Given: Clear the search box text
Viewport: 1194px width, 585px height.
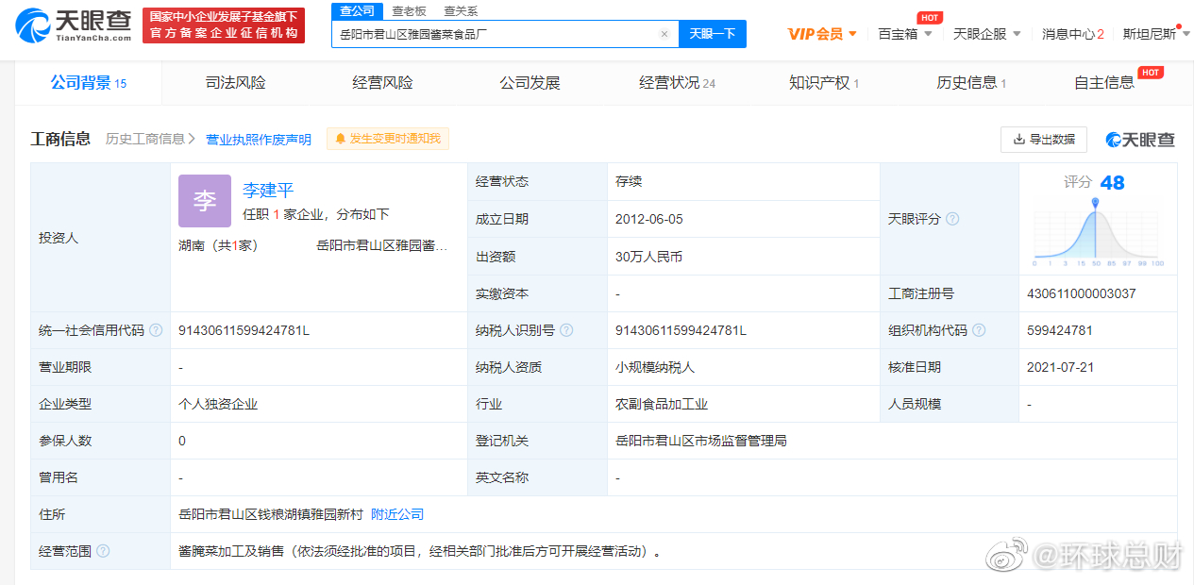Looking at the screenshot, I should coord(664,34).
